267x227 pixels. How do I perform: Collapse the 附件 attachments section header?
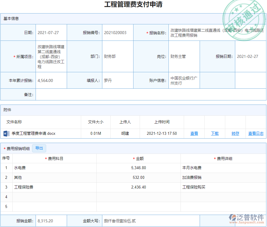[7, 110]
